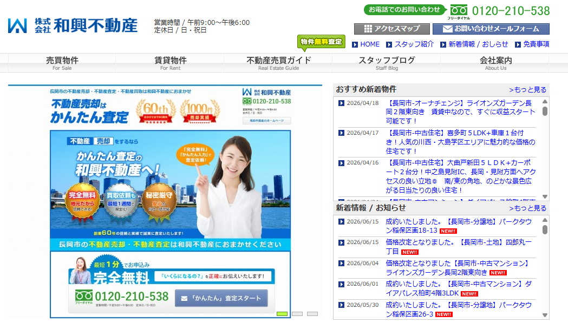Click the 60th anniversary laurel badge
This screenshot has width=568, height=329.
tap(156, 111)
